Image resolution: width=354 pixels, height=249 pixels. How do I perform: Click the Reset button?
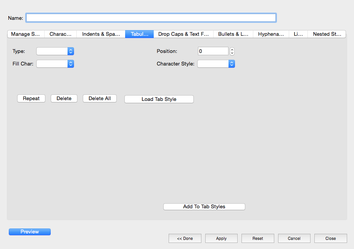(257, 238)
